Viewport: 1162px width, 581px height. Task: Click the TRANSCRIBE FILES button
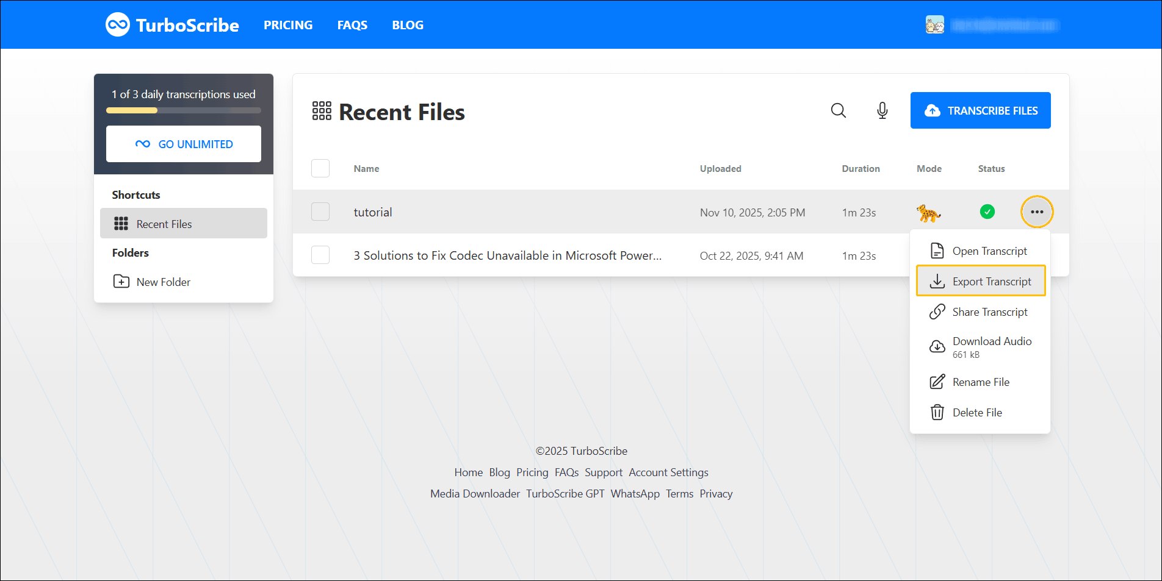pyautogui.click(x=980, y=110)
